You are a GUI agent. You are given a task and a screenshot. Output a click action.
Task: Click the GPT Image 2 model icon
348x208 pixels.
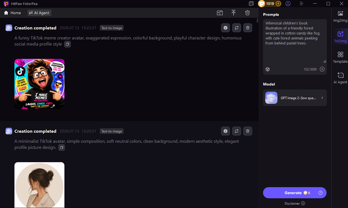271,98
